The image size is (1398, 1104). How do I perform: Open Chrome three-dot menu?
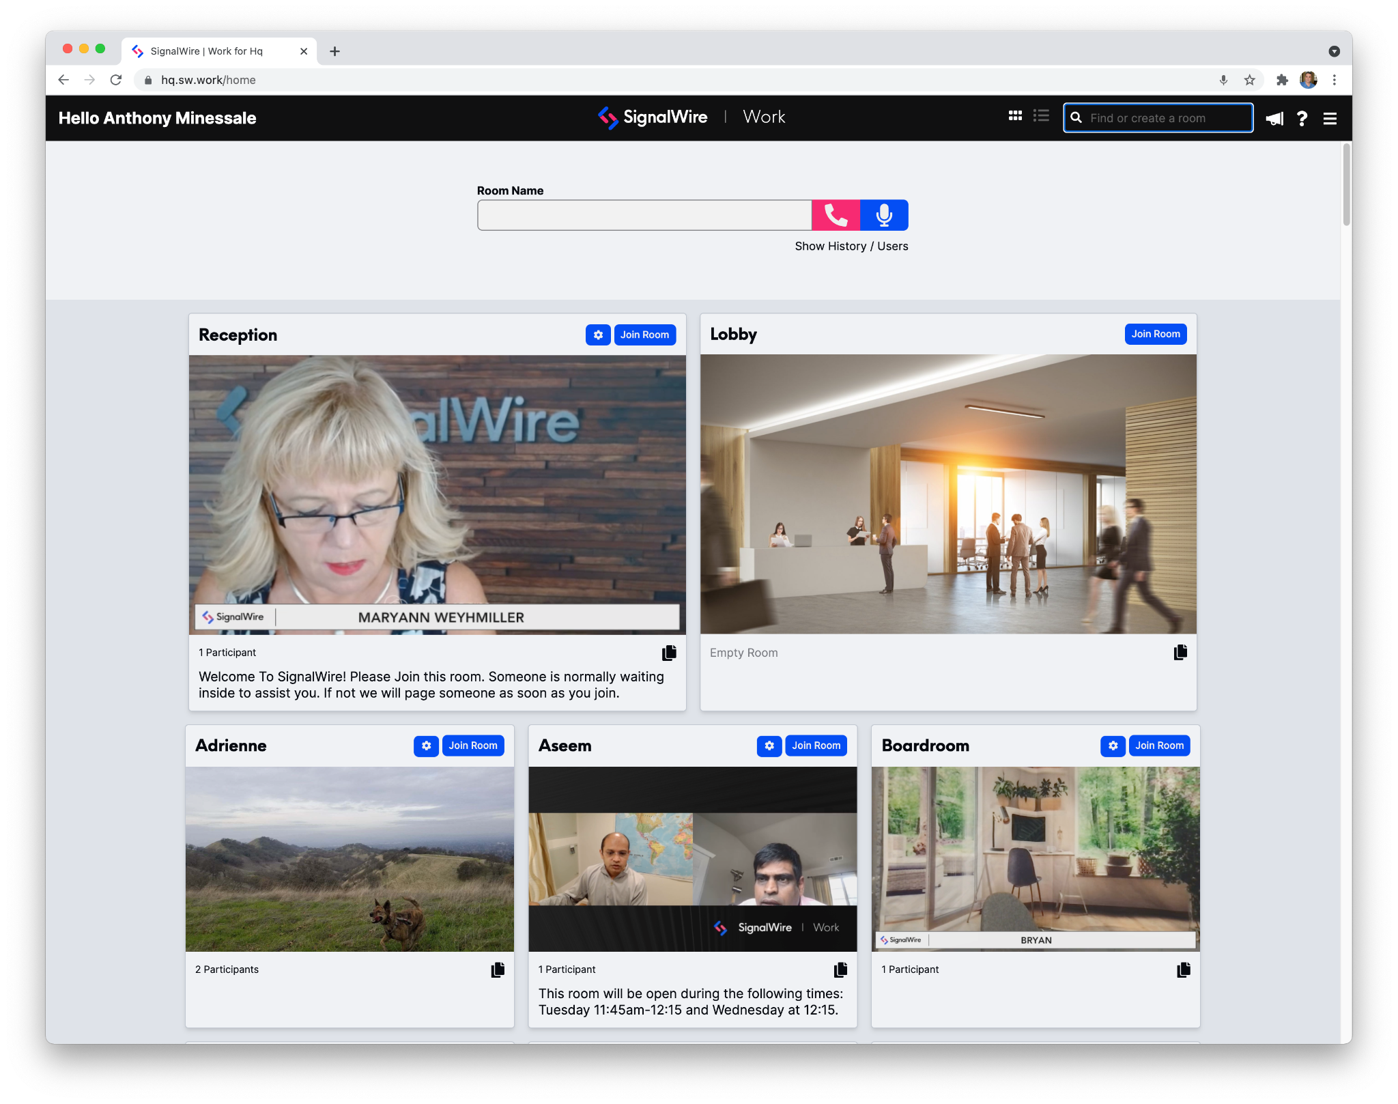(1334, 80)
